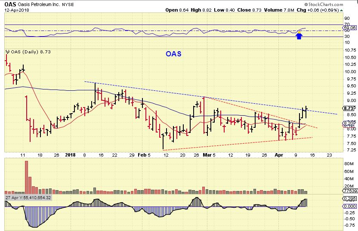The height and width of the screenshot is (231, 358).
Task: Click the 'Close 8.73' value in the header
Action: pos(249,10)
